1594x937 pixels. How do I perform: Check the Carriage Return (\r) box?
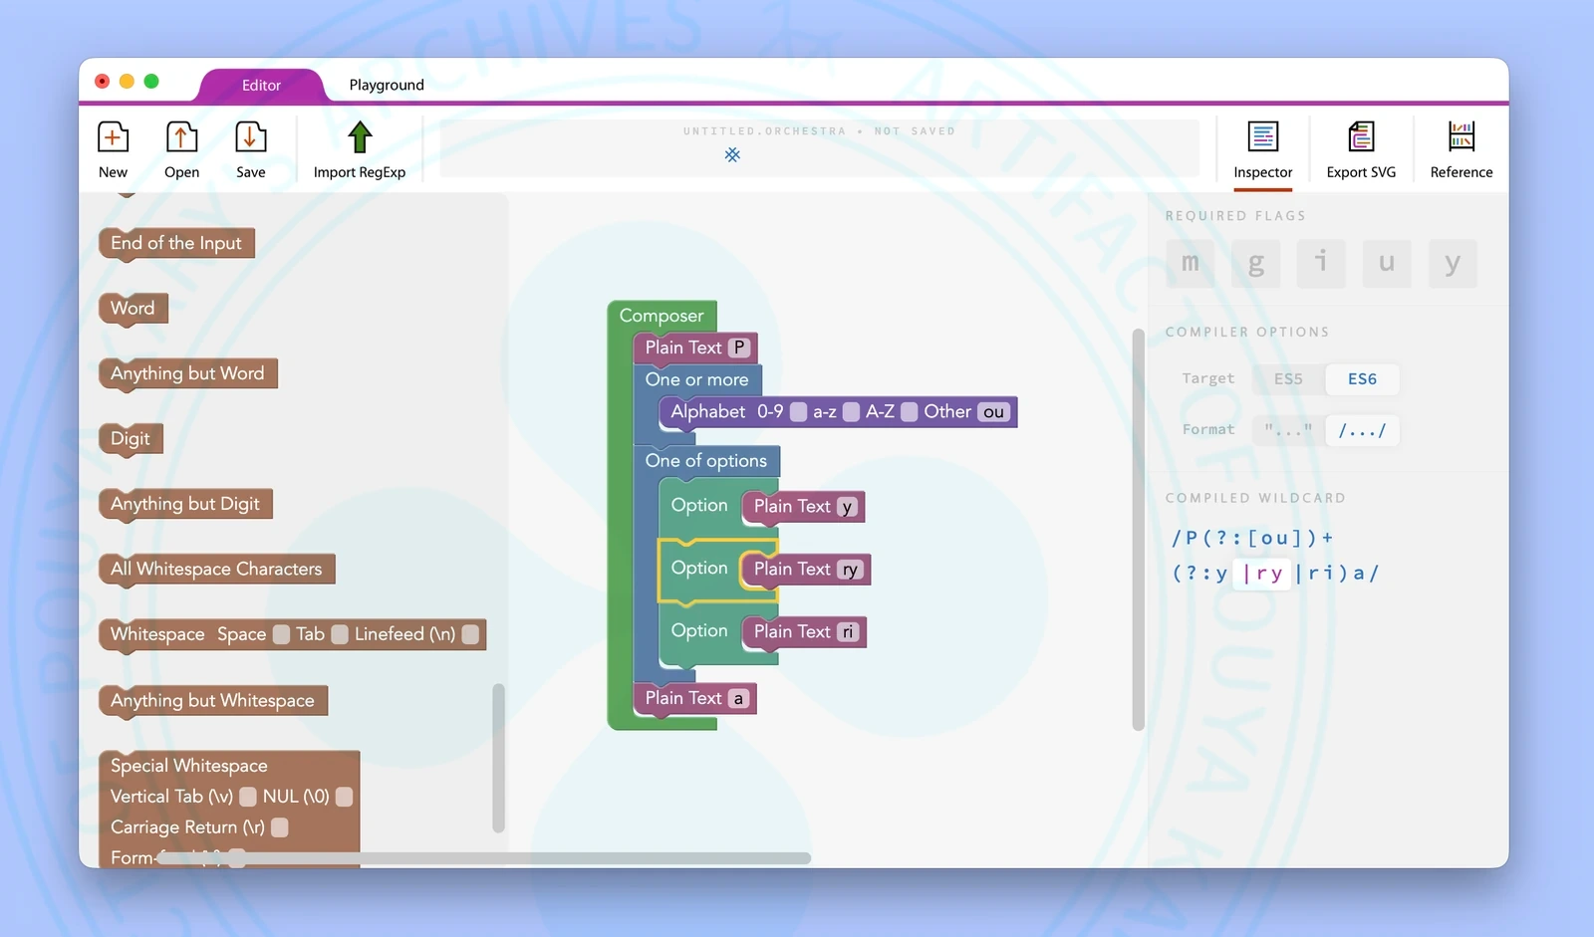click(x=280, y=827)
